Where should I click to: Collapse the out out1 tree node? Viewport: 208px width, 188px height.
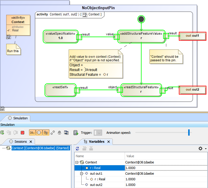coord(82,173)
